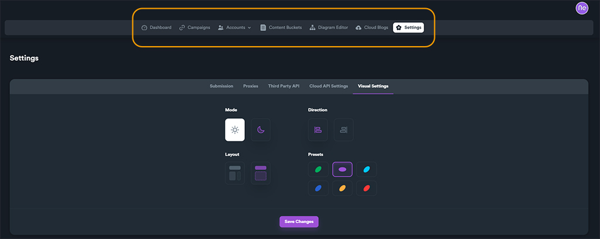Viewport: 600px width, 239px height.
Task: Click the Campaigns link icon
Action: [182, 27]
